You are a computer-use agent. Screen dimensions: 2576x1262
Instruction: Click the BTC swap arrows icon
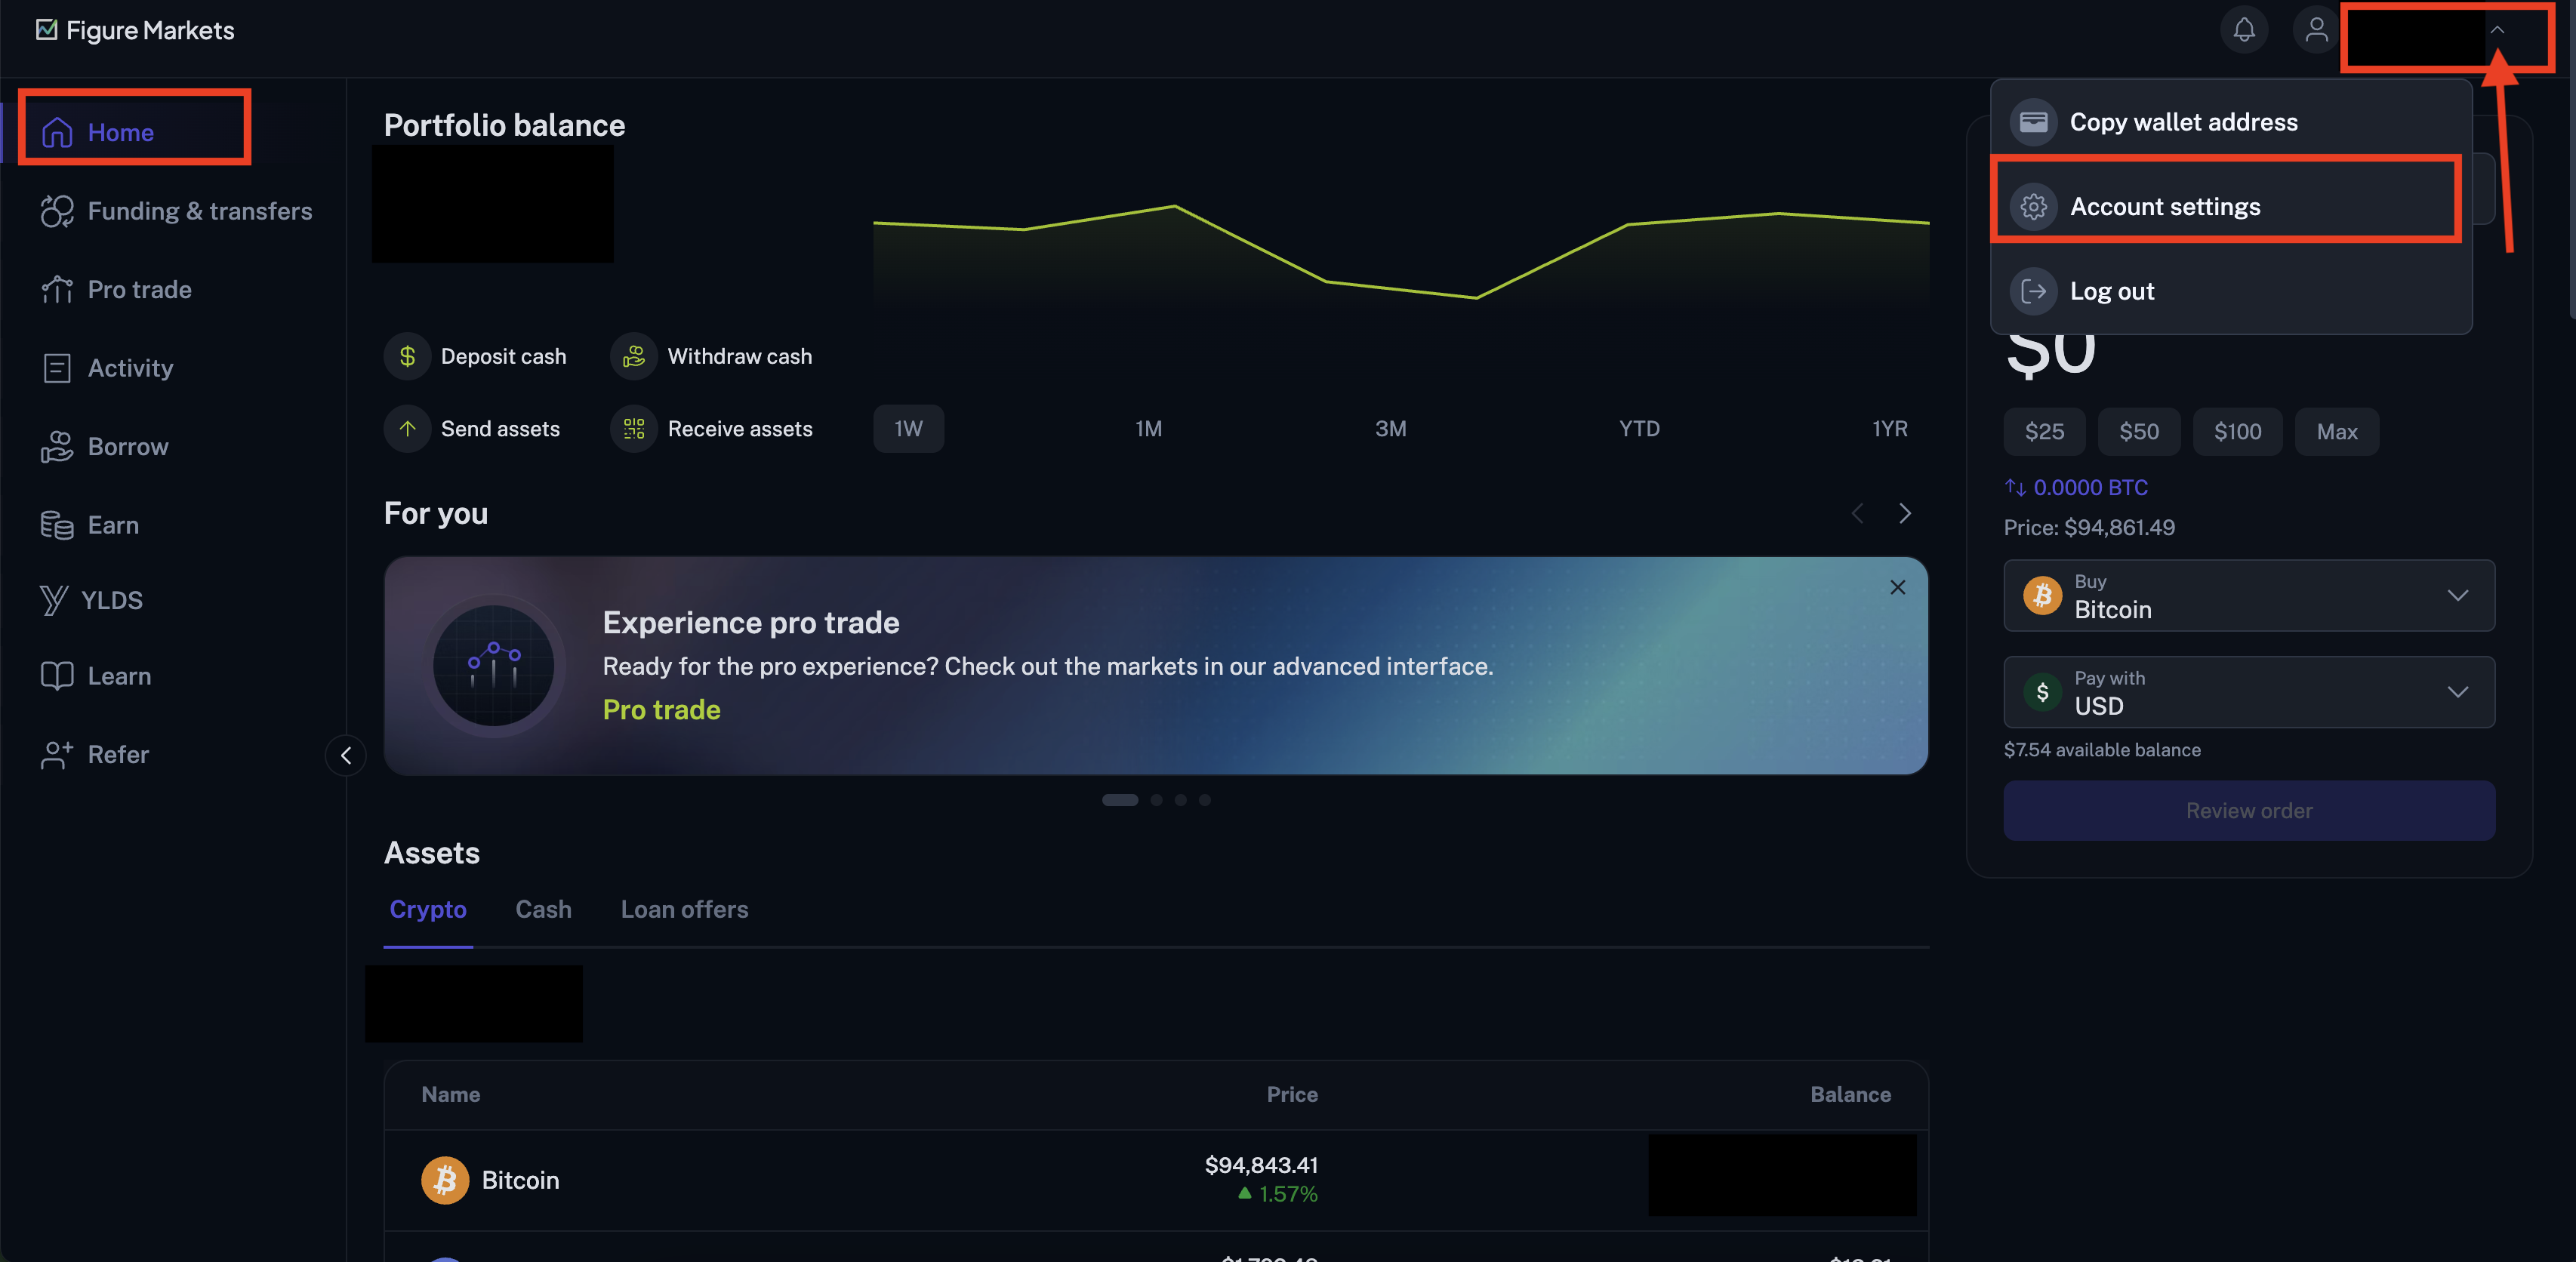pyautogui.click(x=2015, y=488)
